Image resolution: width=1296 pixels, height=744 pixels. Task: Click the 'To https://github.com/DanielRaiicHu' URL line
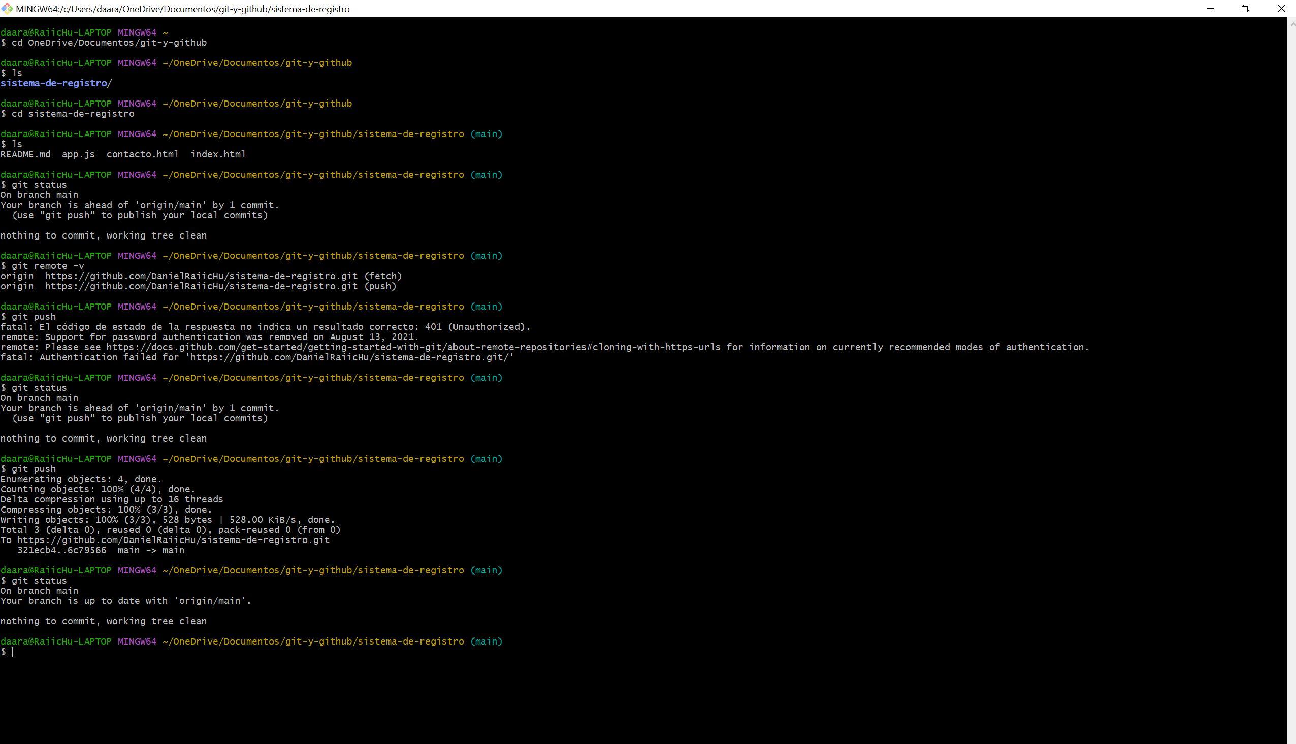click(x=165, y=540)
